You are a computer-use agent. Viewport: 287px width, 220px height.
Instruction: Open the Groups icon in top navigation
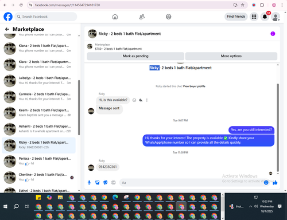point(169,17)
